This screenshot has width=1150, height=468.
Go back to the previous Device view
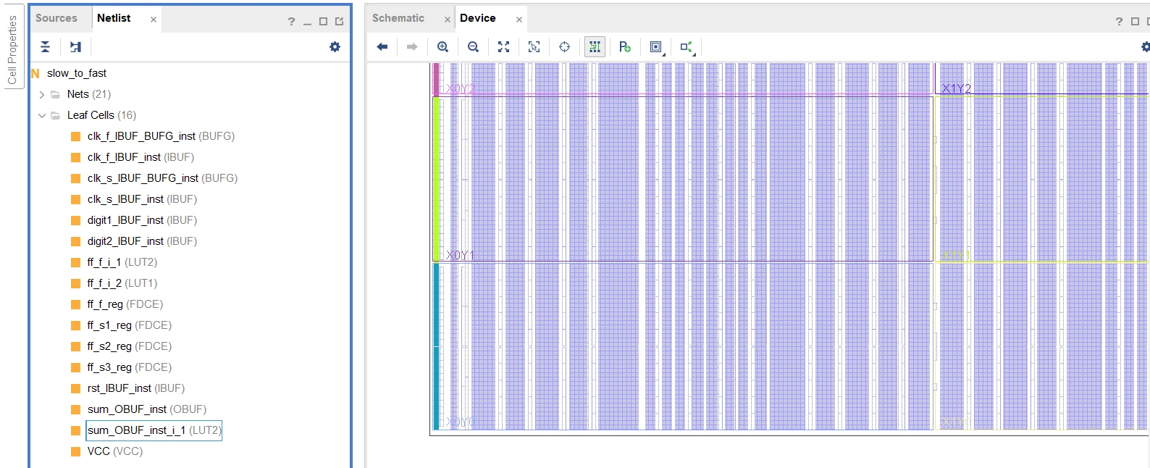pos(382,47)
